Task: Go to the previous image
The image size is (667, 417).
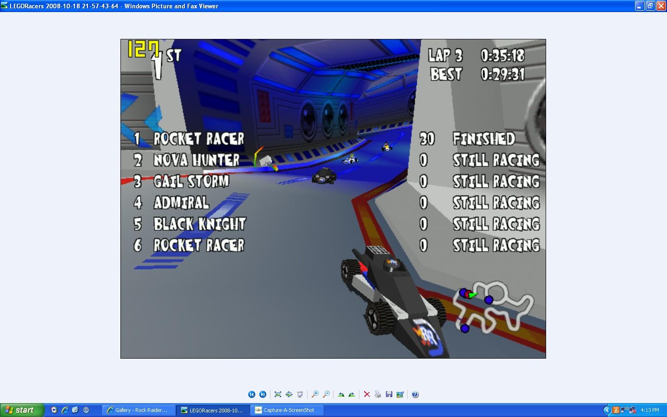Action: coord(252,394)
